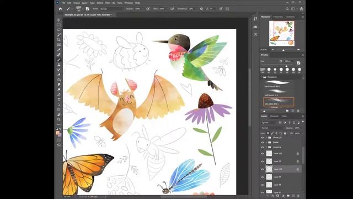Select the Eraser tool
The height and width of the screenshot is (199, 353).
(x=59, y=75)
